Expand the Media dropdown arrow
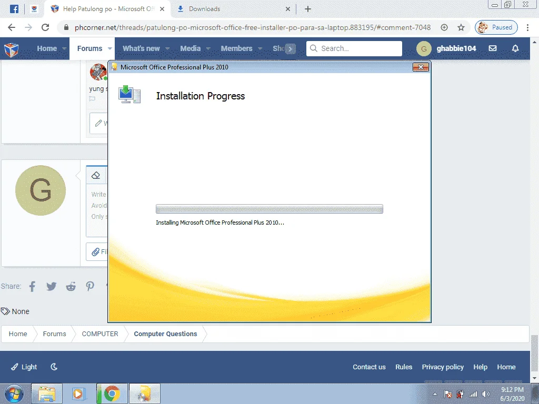Viewport: 539px width, 404px height. pyautogui.click(x=208, y=48)
